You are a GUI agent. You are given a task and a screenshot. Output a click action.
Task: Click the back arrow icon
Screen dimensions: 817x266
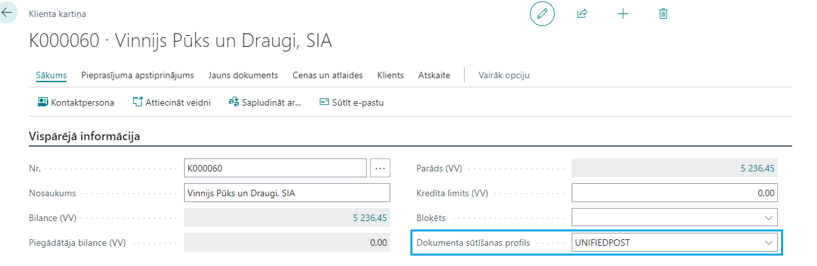[x=7, y=12]
